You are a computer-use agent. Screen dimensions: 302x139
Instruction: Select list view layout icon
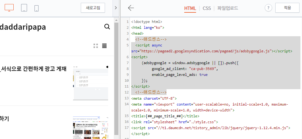coord(104,46)
